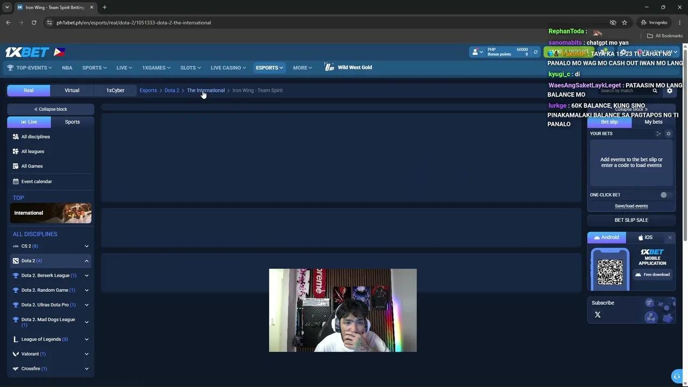The image size is (688, 387).
Task: Select the Real tab
Action: tap(28, 90)
